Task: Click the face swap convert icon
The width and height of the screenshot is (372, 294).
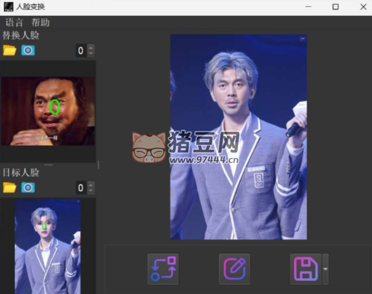Action: coord(163,269)
